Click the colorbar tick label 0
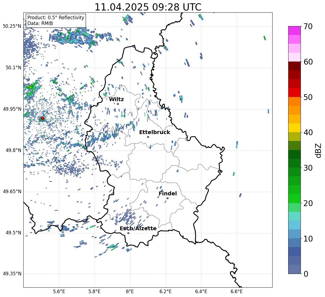 [306, 274]
